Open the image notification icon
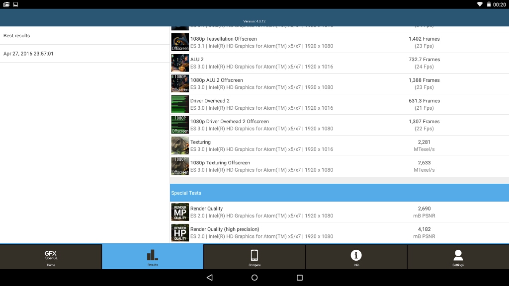The height and width of the screenshot is (286, 509). (15, 4)
